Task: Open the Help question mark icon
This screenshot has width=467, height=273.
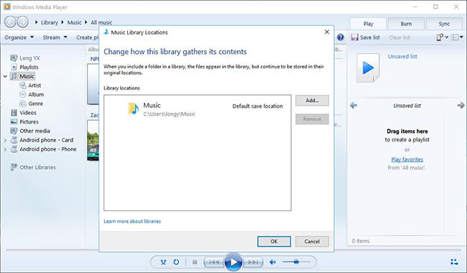Action: pos(341,37)
